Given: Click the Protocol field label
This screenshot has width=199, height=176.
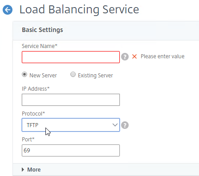Looking at the screenshot, I should coord(33,114).
